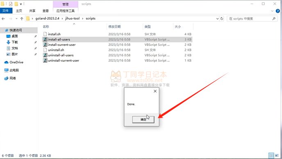Click the 4 KB size of install.sh

coord(188,34)
